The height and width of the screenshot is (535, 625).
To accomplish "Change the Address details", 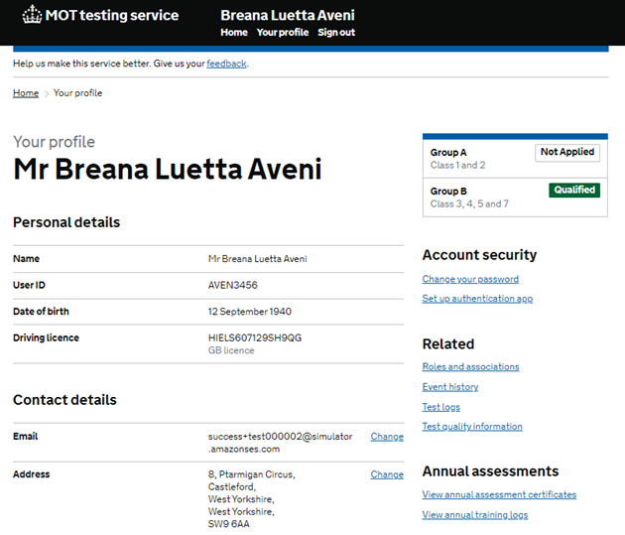I will (x=387, y=474).
